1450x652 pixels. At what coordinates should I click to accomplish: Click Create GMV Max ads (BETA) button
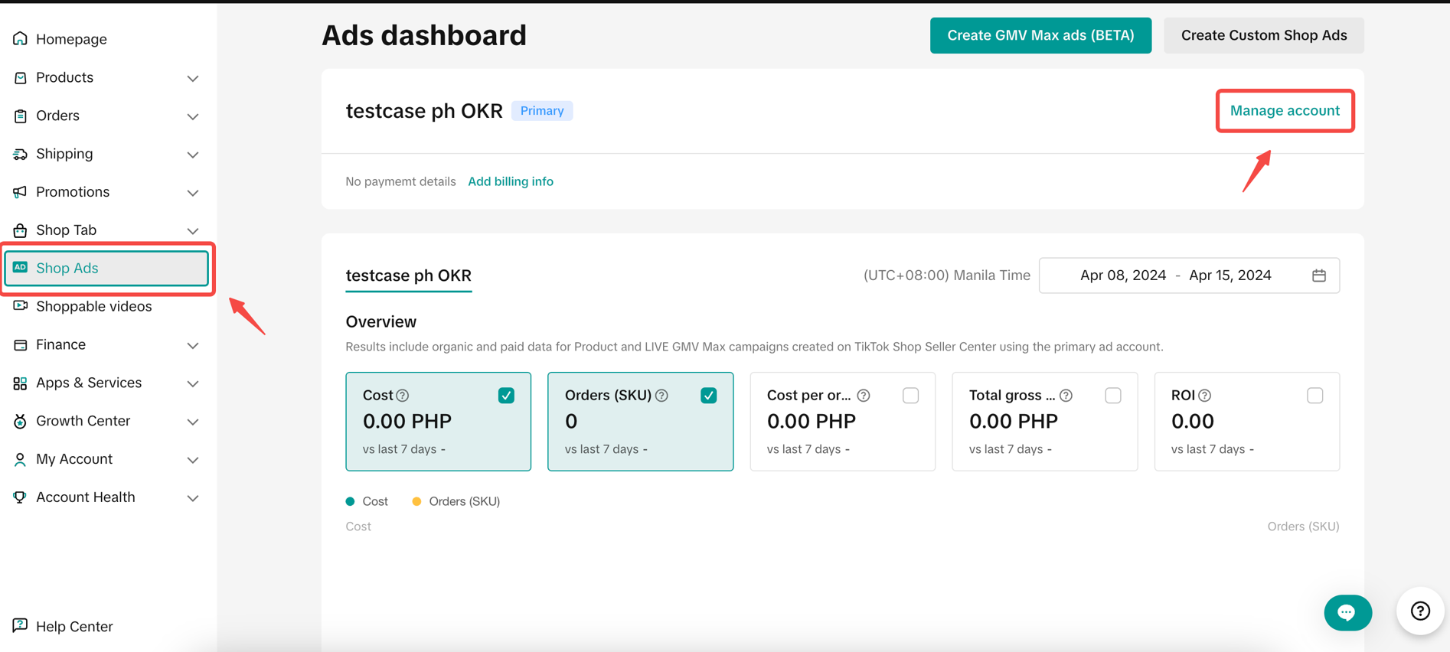(1040, 35)
